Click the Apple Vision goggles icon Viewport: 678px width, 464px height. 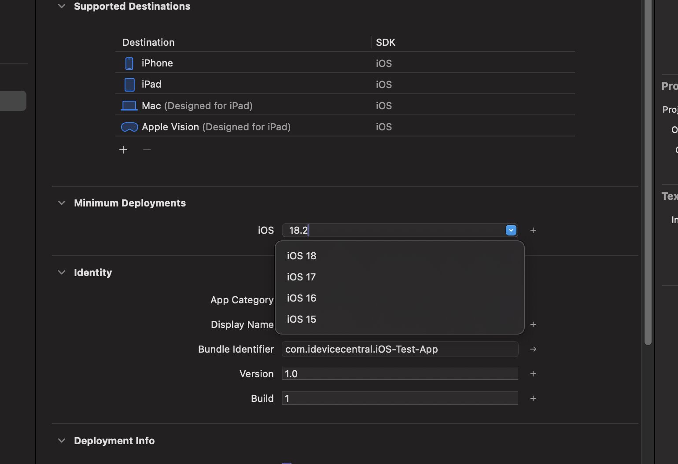tap(129, 126)
